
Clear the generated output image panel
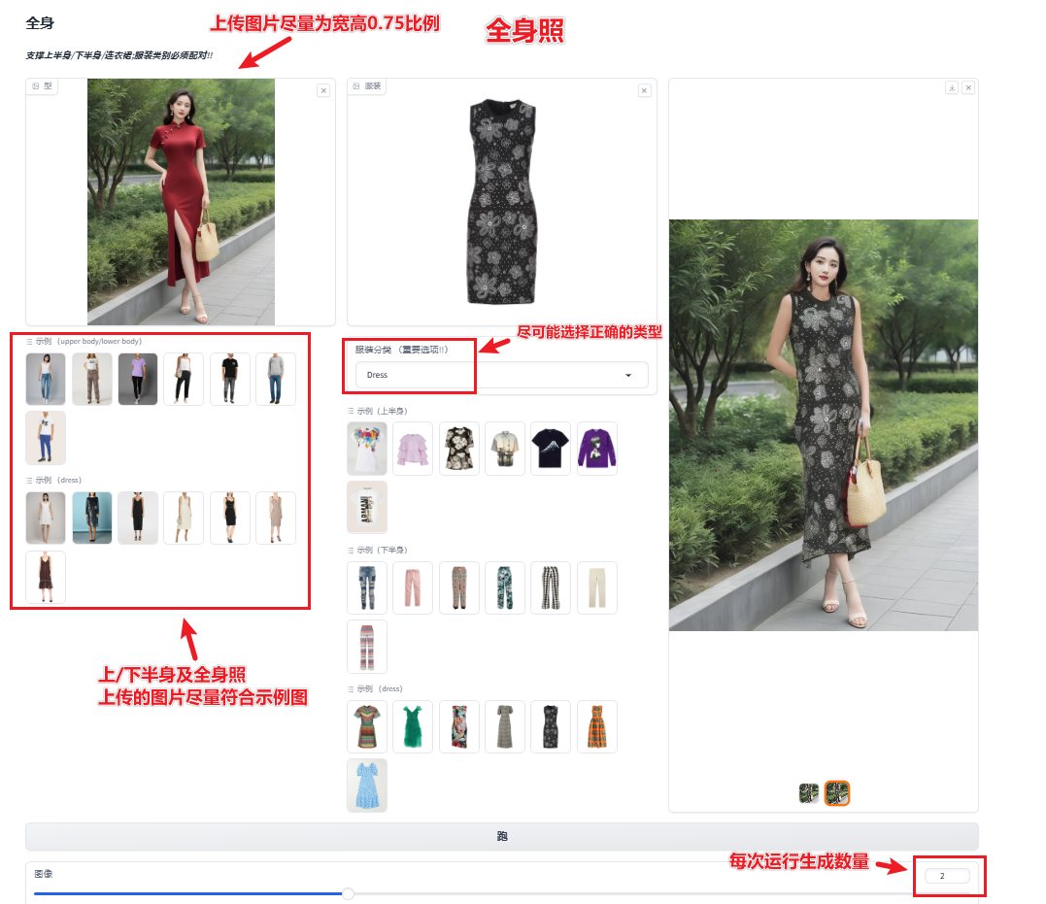tap(968, 87)
